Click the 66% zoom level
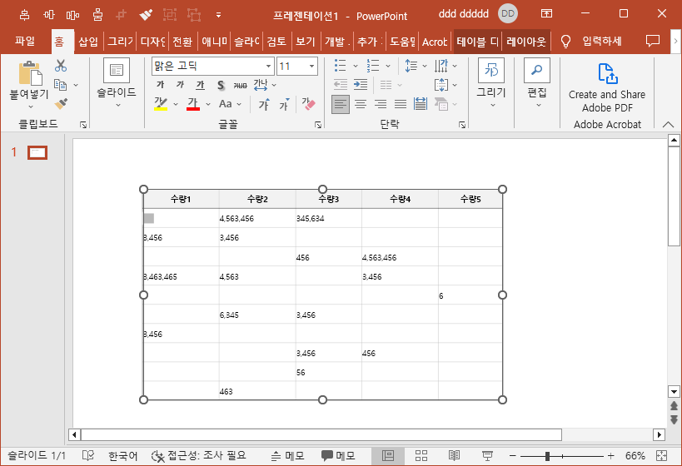The width and height of the screenshot is (682, 466). tap(635, 455)
